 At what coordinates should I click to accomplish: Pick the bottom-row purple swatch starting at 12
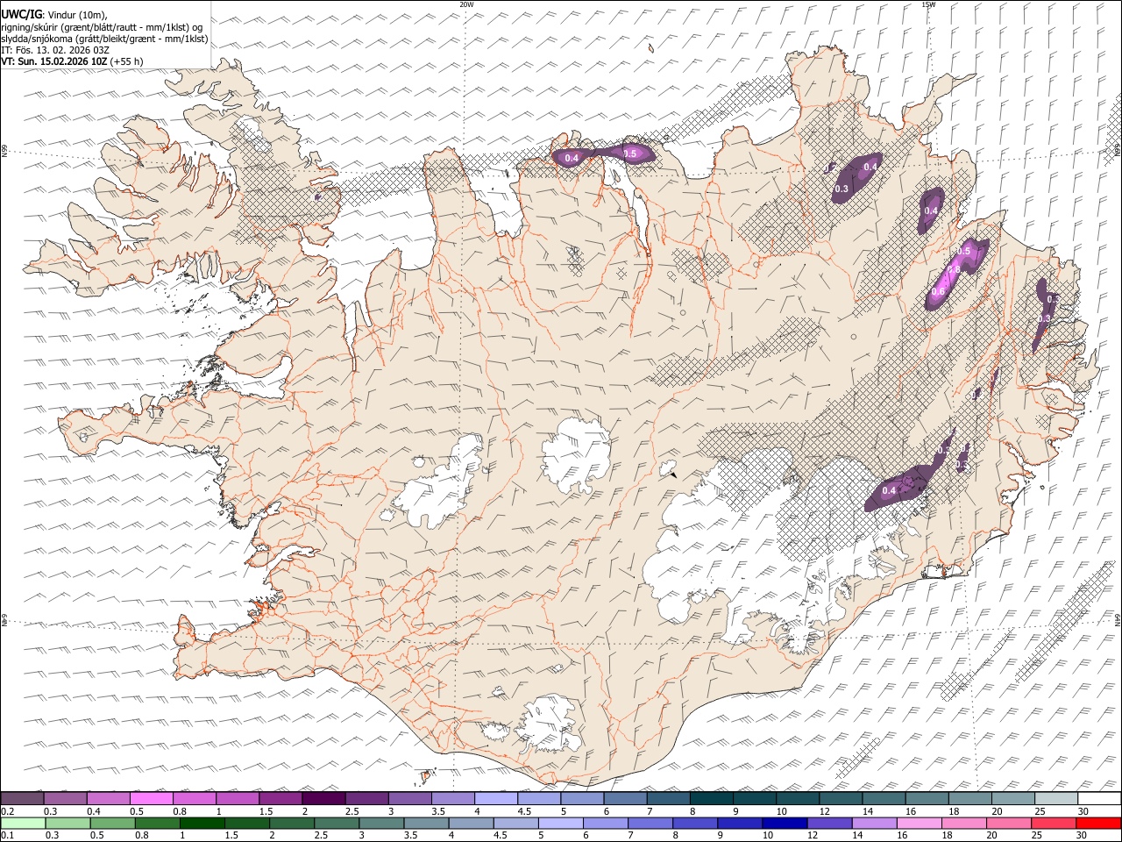pyautogui.click(x=829, y=823)
